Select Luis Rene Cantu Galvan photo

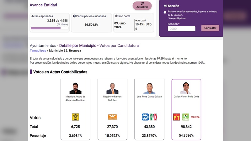point(149,88)
